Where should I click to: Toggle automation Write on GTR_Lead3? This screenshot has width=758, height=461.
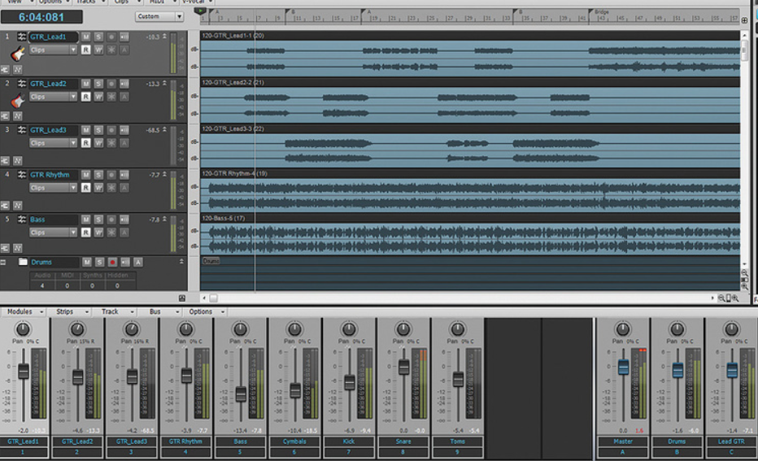click(x=98, y=143)
